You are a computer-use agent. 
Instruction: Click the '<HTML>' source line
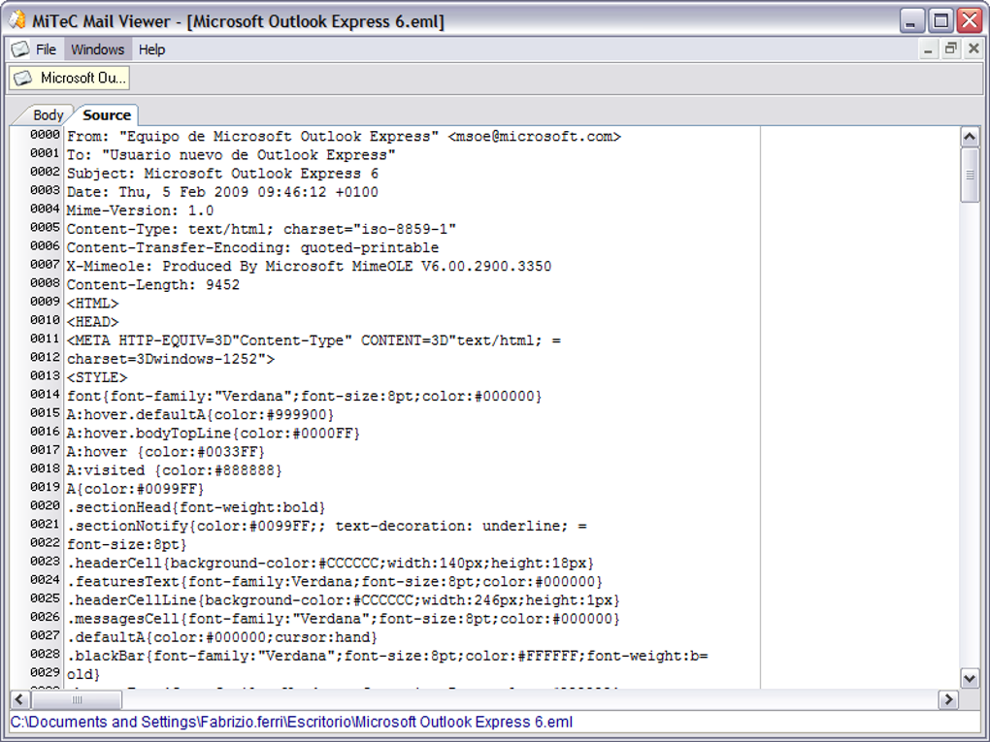coord(93,304)
